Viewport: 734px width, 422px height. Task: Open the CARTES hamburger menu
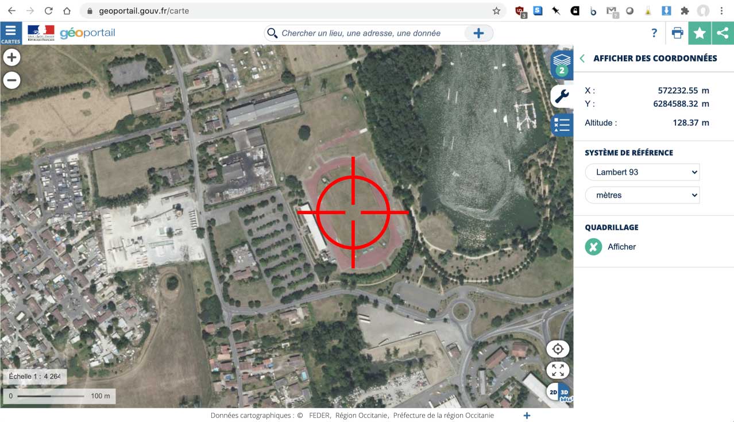click(11, 33)
